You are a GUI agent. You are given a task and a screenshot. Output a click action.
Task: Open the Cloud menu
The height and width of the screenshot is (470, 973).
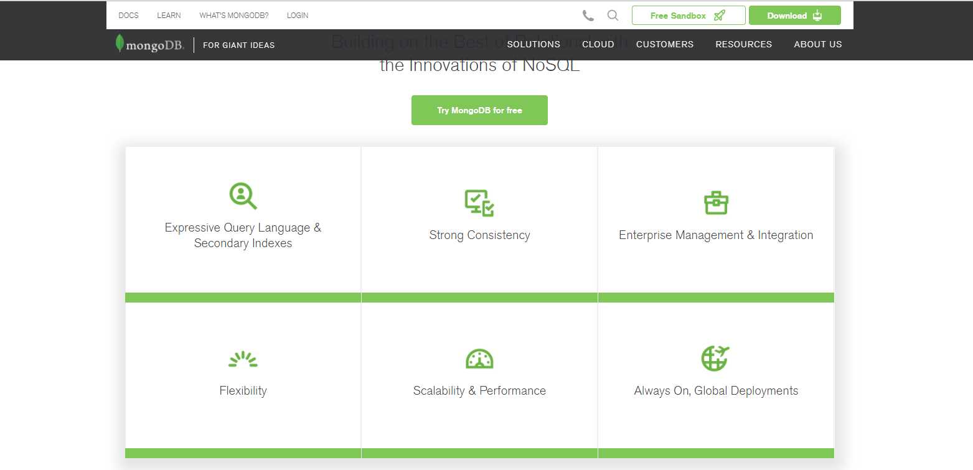(x=598, y=44)
